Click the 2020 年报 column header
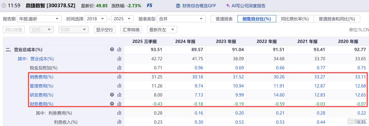This screenshot has height=126, width=369. (348, 41)
